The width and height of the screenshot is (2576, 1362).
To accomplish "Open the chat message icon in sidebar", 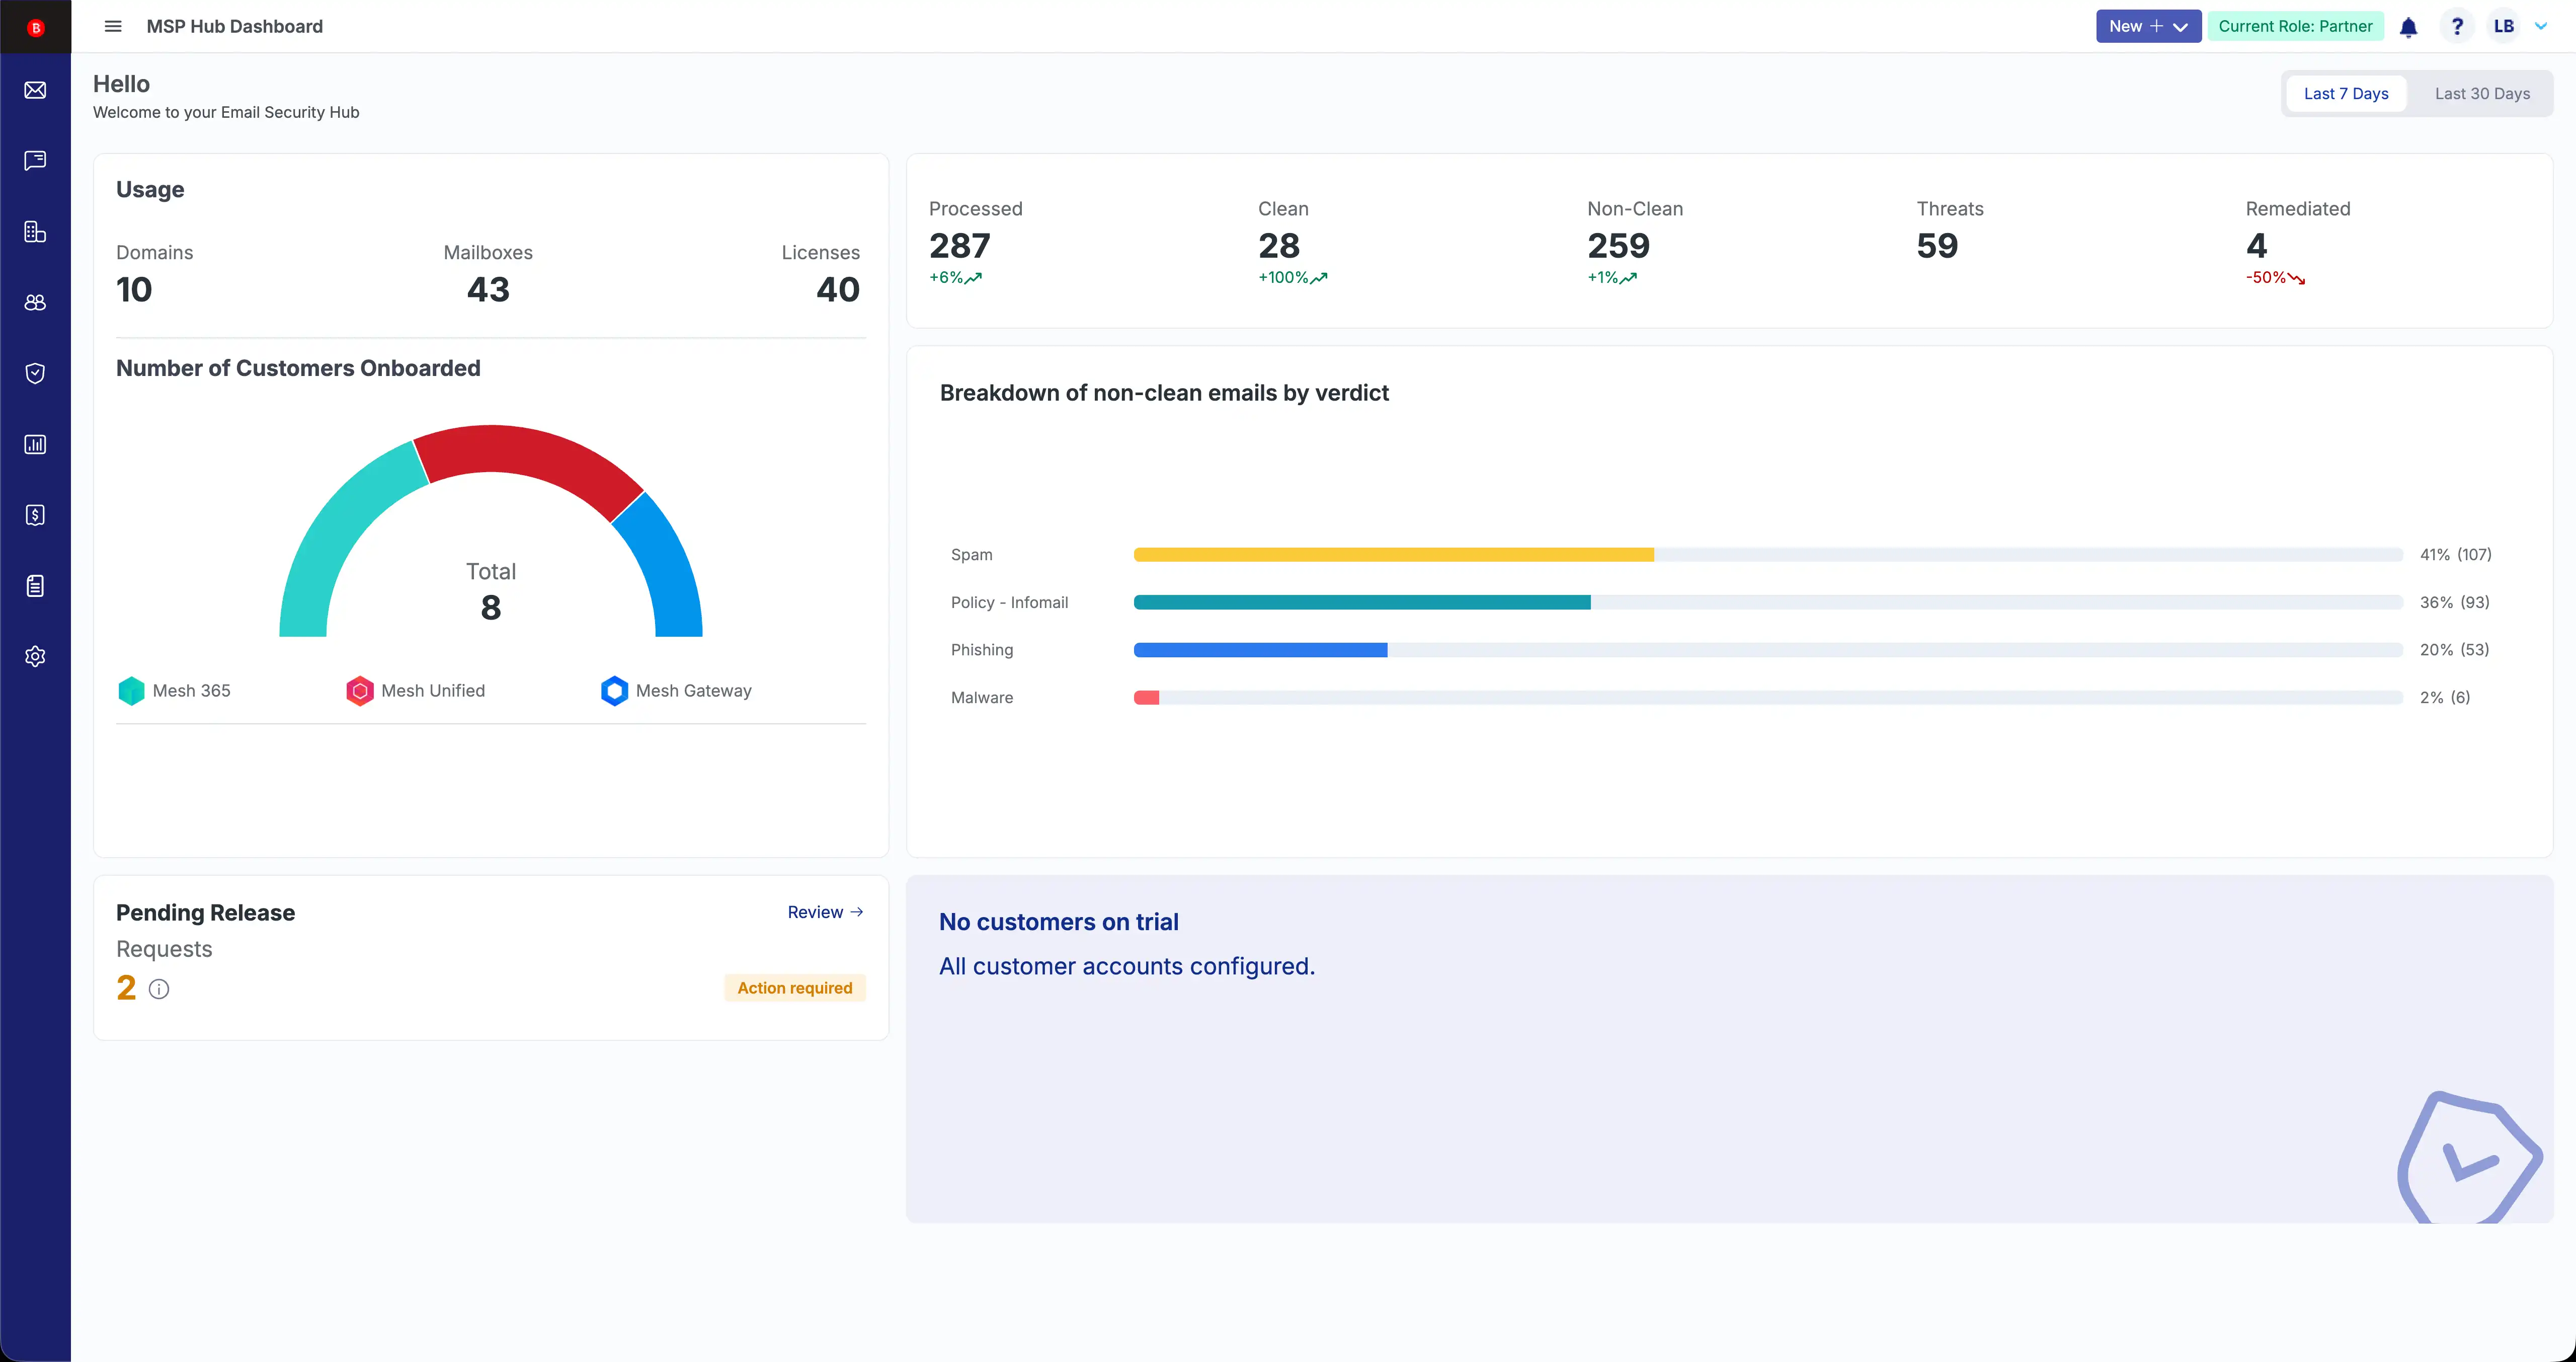I will pos(35,161).
